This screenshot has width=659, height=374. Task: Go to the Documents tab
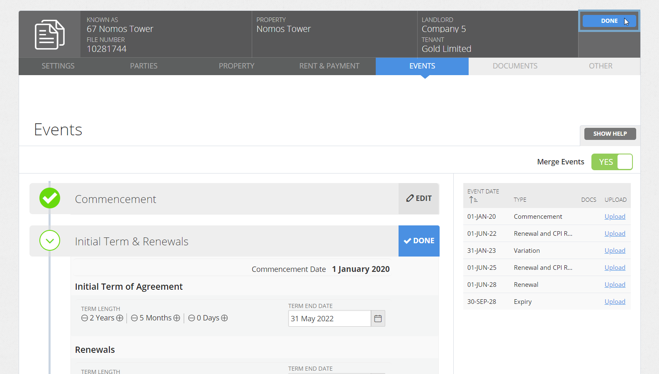[x=515, y=66]
